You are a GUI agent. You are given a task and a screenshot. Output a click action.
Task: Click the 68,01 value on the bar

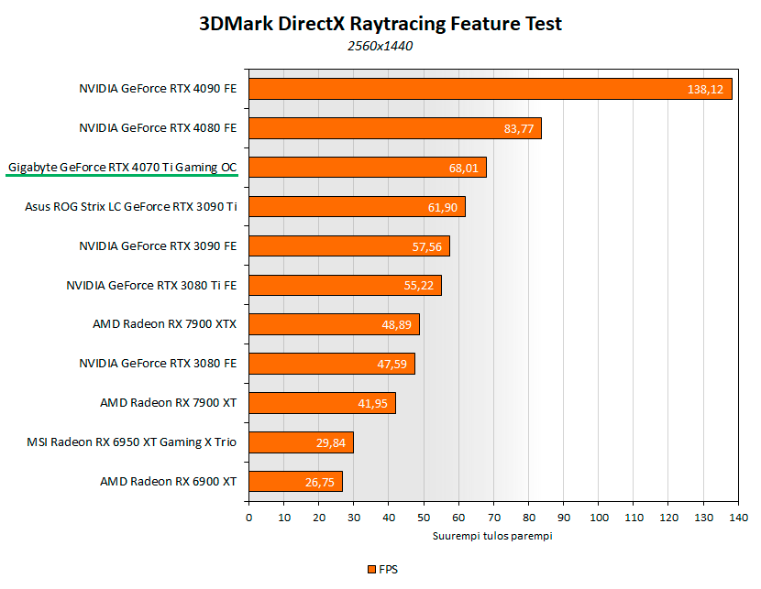tap(464, 169)
